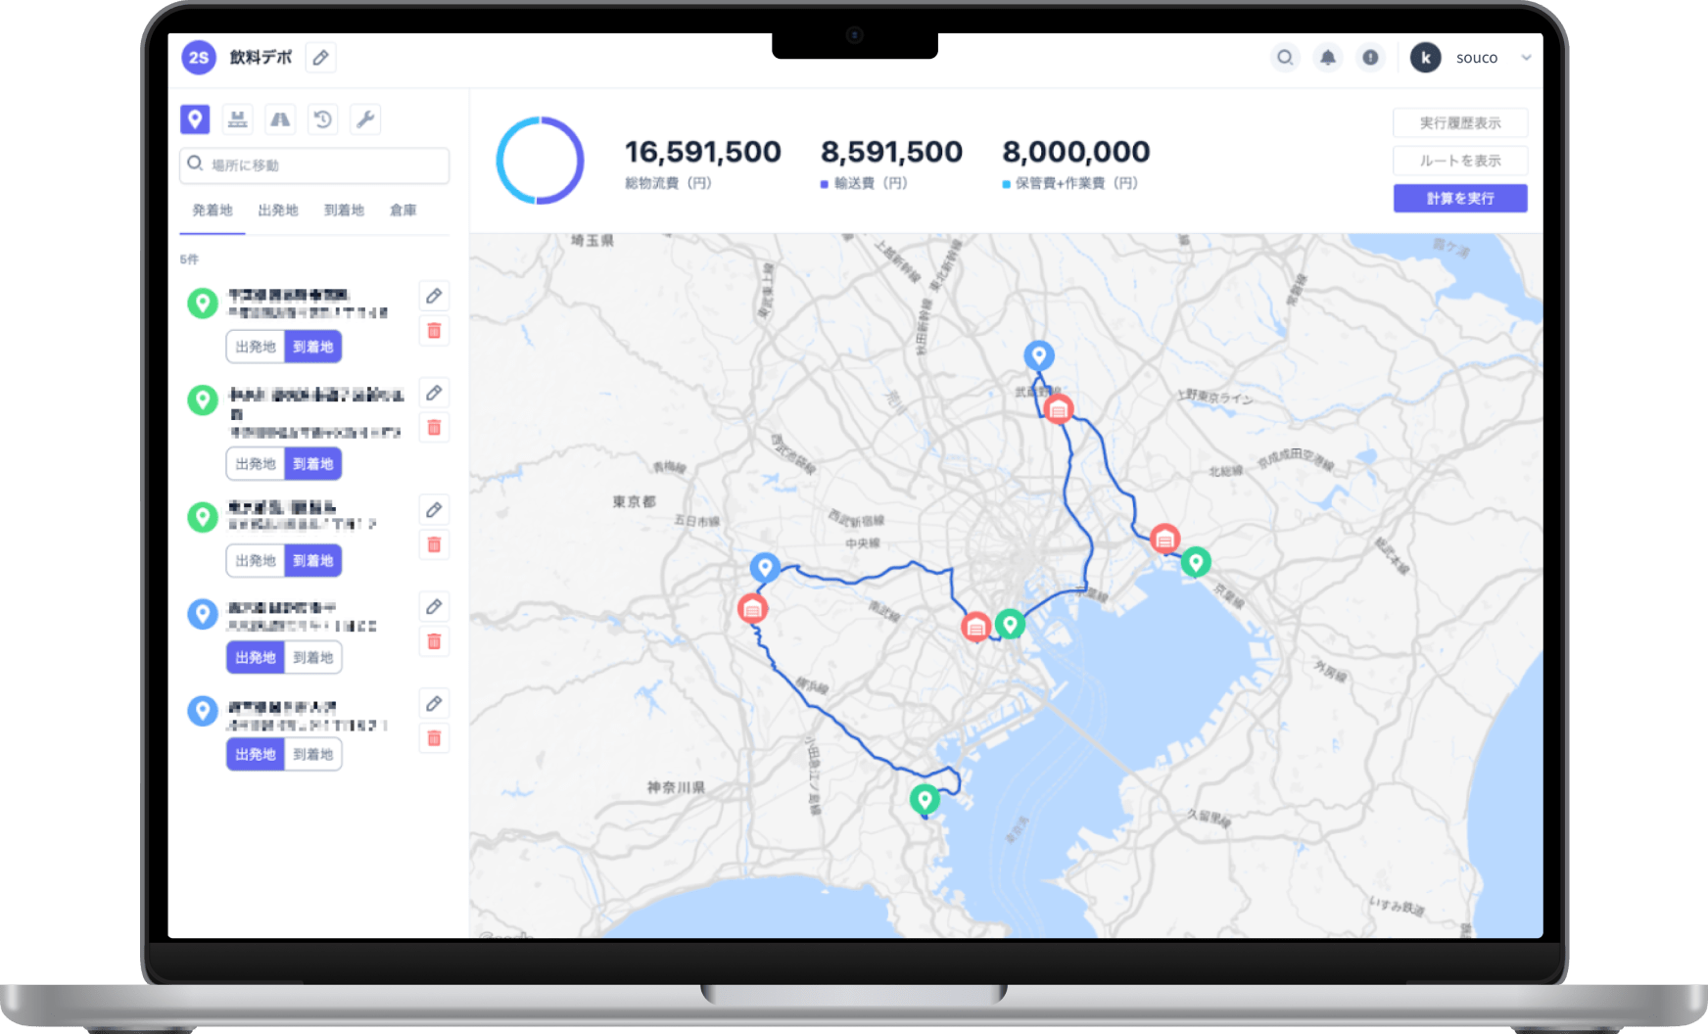
Task: Open the road icon tool
Action: [280, 119]
